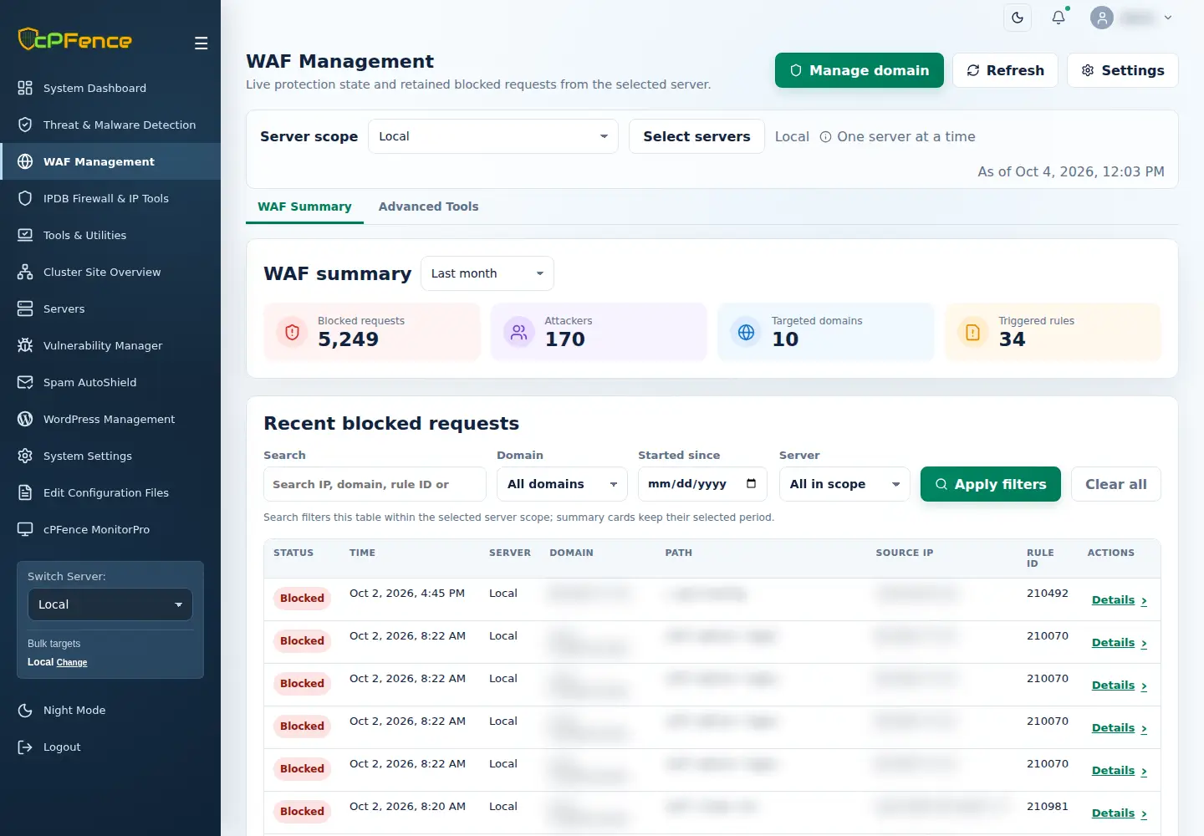The height and width of the screenshot is (836, 1204).
Task: Click the Manage domain button
Action: [x=860, y=70]
